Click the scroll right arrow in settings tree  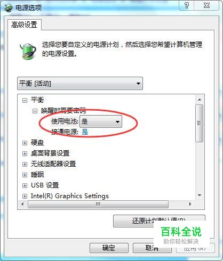(x=190, y=204)
